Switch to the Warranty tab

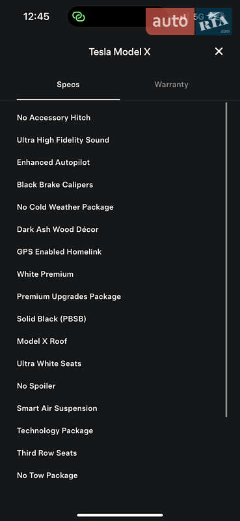[x=171, y=85]
